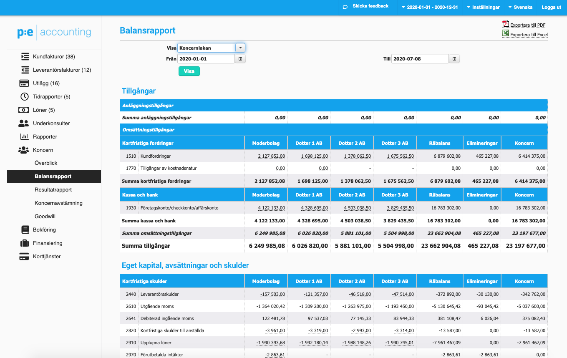This screenshot has height=358, width=567.
Task: Click Dotter 2 AB bank value 4 503 038,50
Action: [x=358, y=208]
